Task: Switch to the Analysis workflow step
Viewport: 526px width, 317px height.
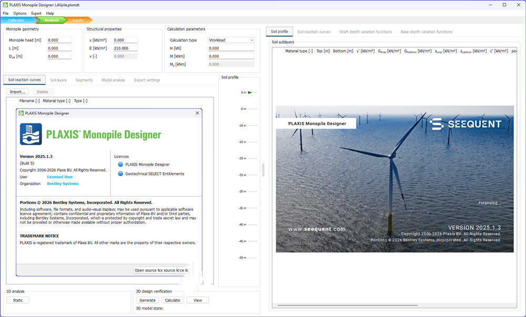Action: (52, 20)
